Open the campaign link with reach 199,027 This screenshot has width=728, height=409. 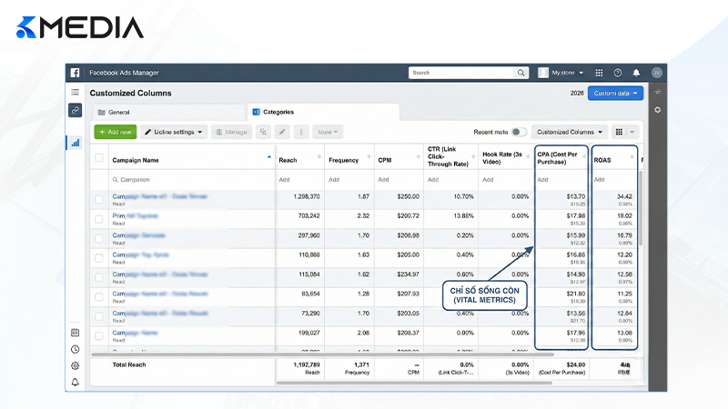click(x=135, y=333)
